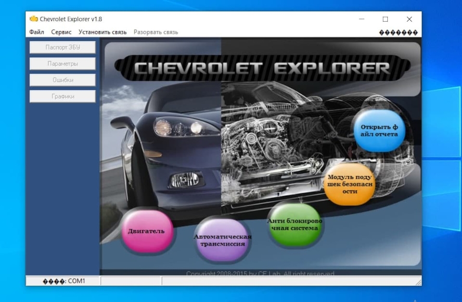Minimize the Chevrolet Explorer window
Image resolution: width=462 pixels, height=302 pixels.
361,19
